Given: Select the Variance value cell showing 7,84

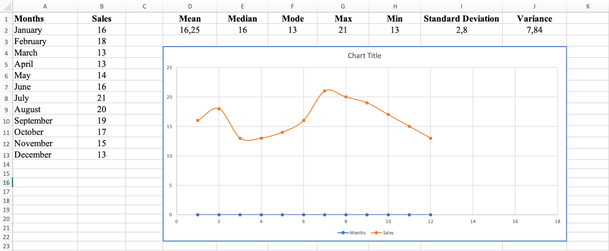Looking at the screenshot, I should point(534,30).
